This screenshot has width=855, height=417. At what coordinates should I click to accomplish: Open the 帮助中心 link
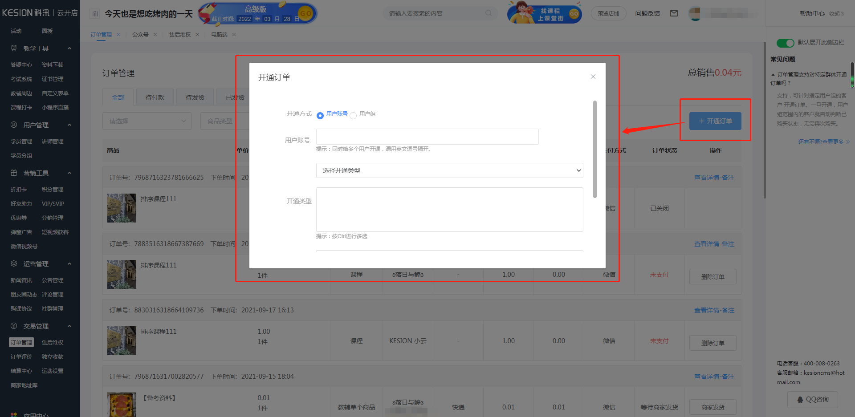coord(812,13)
